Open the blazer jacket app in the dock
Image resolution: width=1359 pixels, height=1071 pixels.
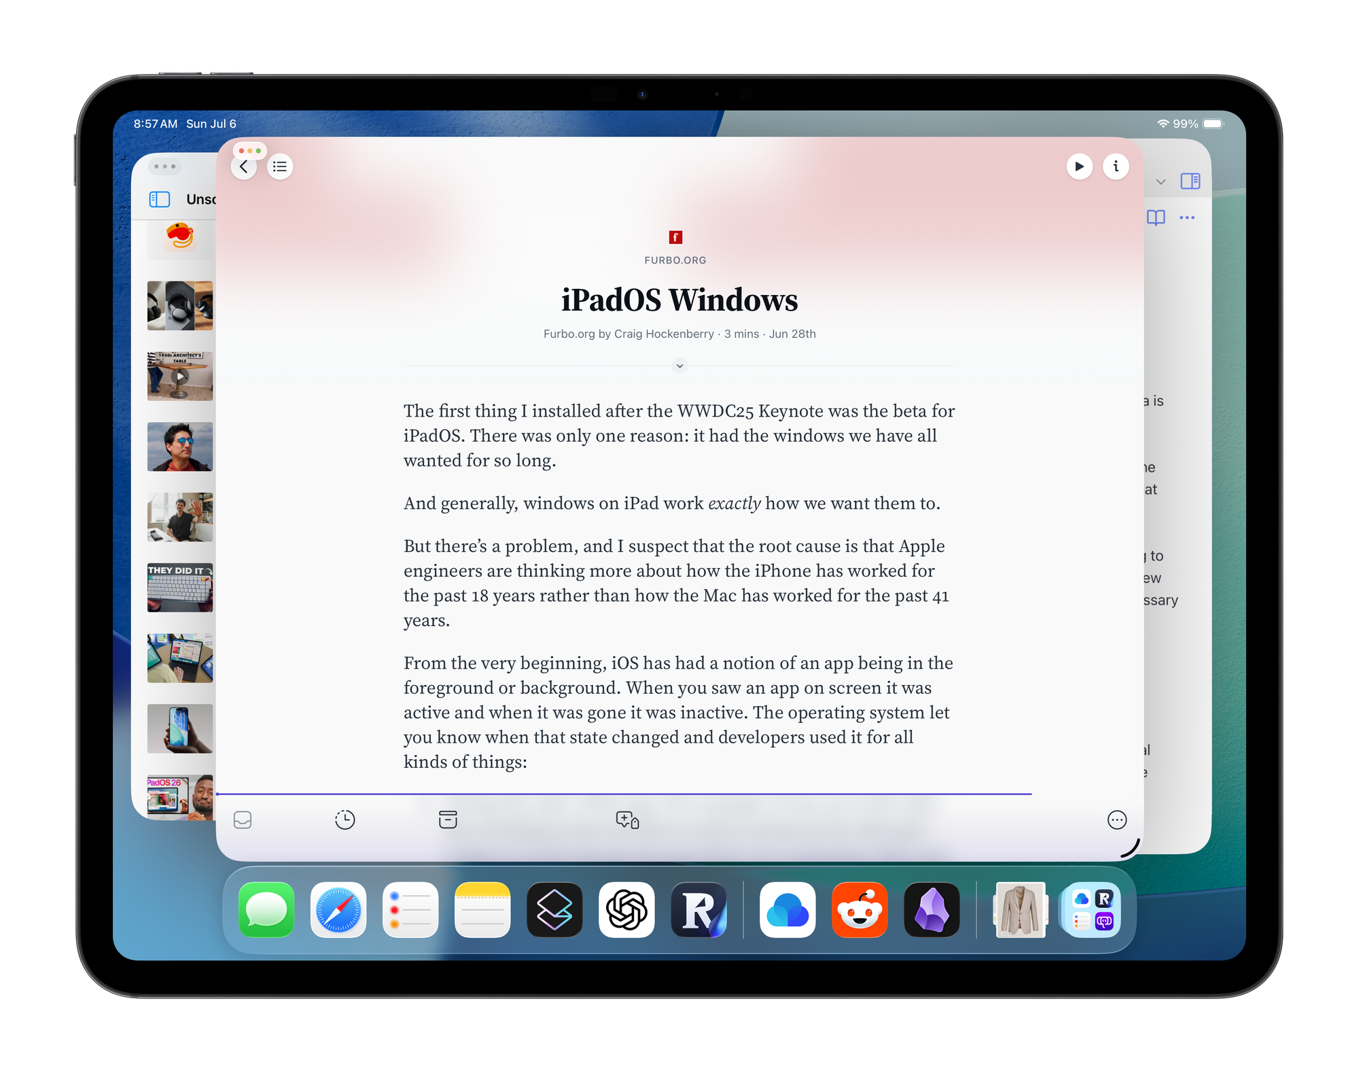click(1020, 910)
